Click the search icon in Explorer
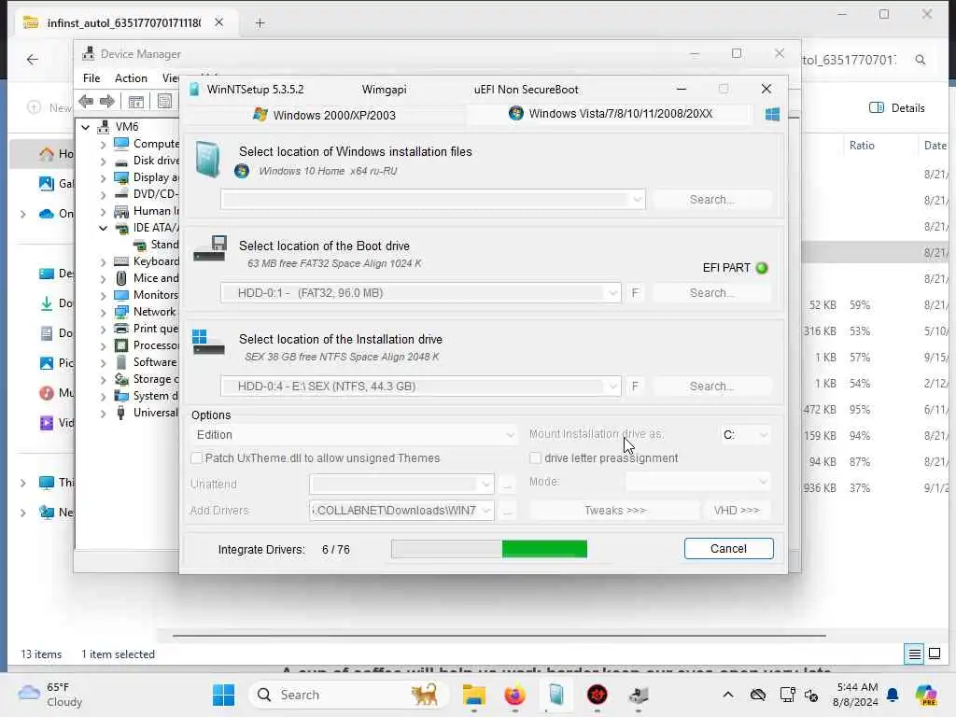This screenshot has width=956, height=717. 920,60
